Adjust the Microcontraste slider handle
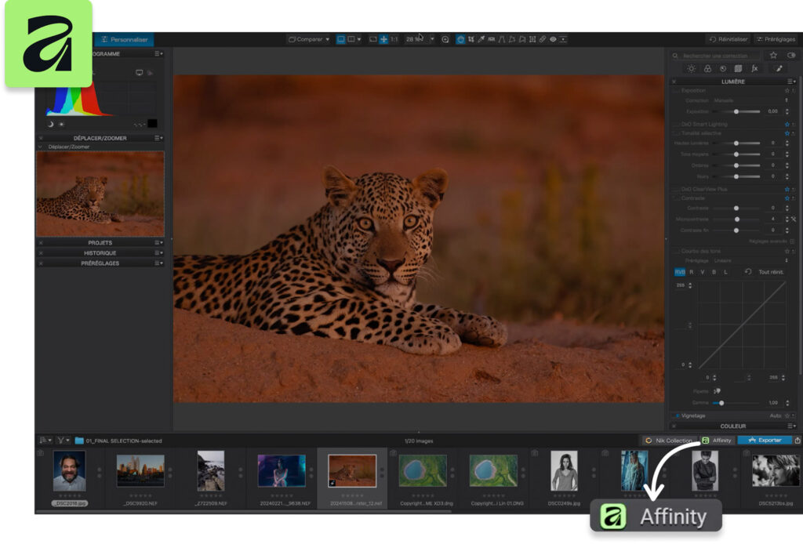This screenshot has height=544, width=803. tap(737, 219)
